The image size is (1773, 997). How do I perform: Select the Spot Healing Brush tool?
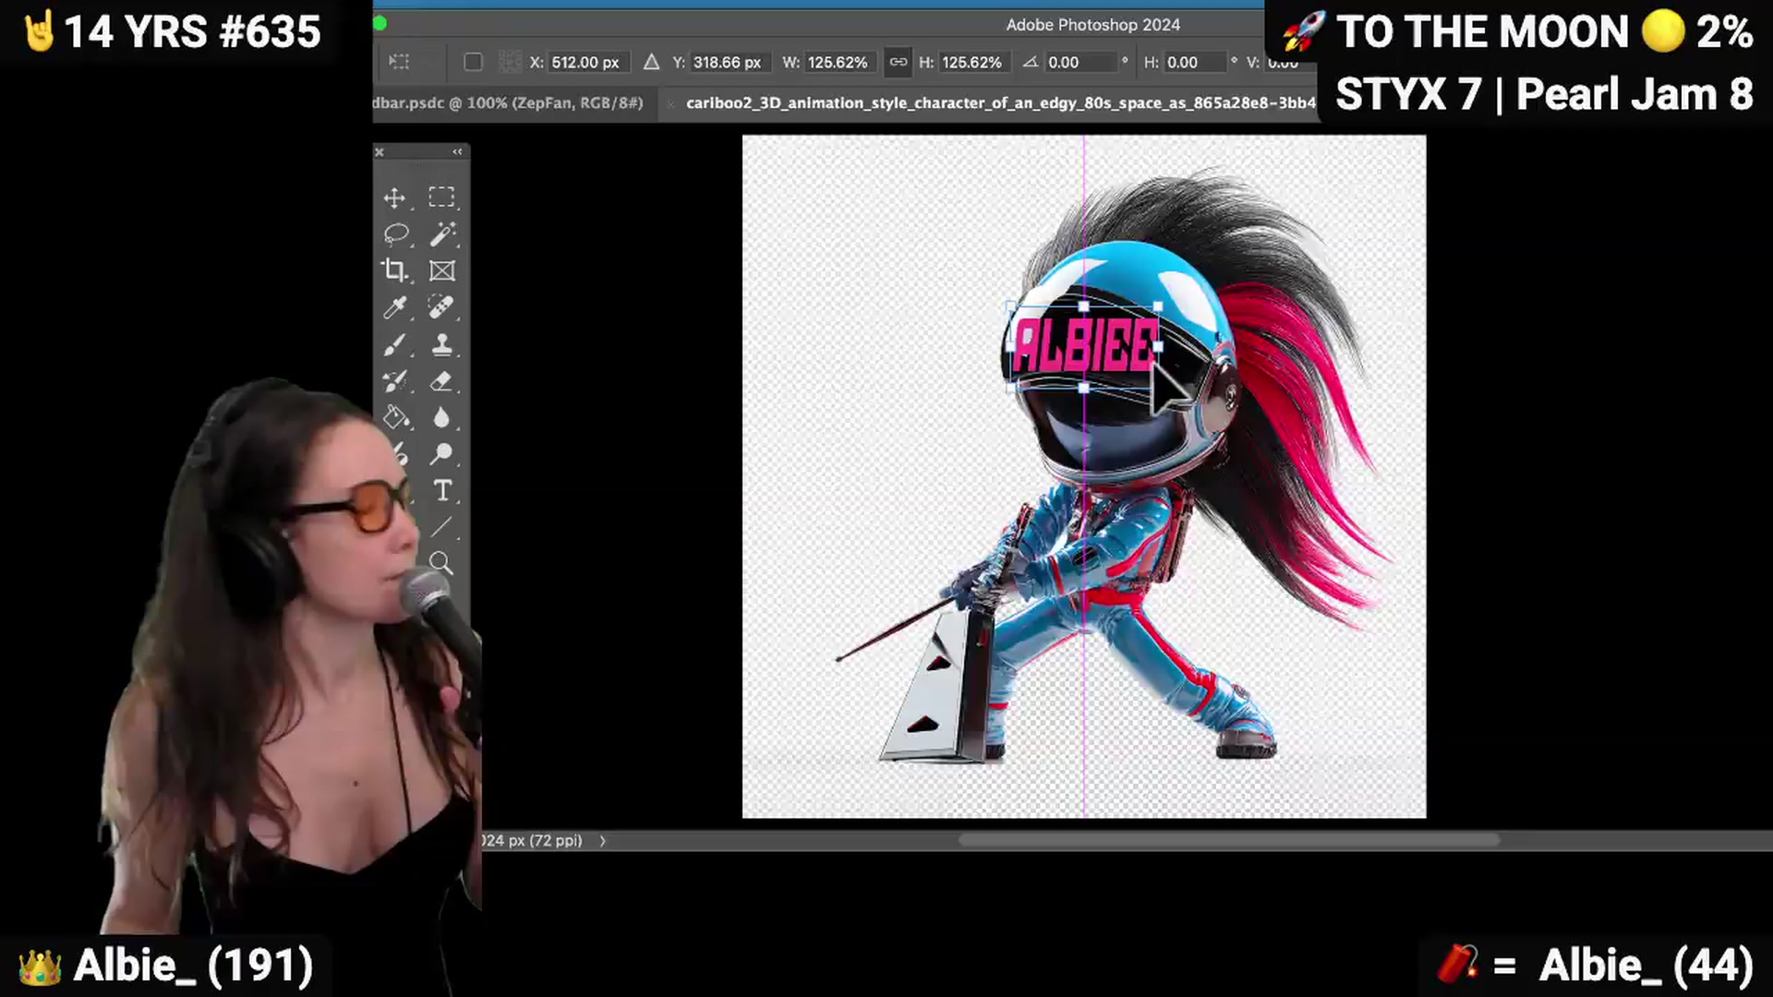click(x=441, y=307)
